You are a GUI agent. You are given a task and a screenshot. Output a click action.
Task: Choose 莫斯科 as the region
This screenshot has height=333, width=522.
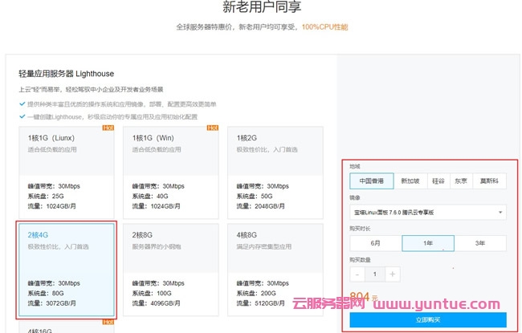click(x=489, y=181)
